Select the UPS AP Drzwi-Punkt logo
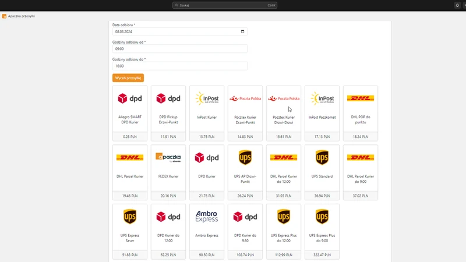466x262 pixels. 245,157
